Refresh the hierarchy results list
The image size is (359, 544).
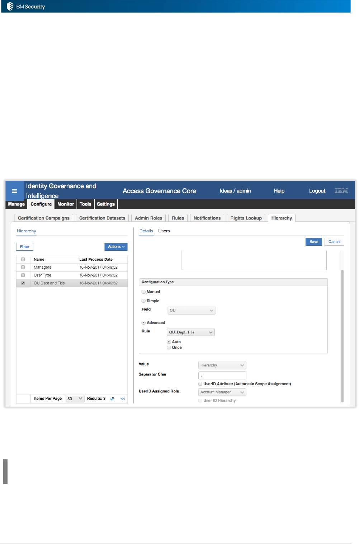coord(112,398)
